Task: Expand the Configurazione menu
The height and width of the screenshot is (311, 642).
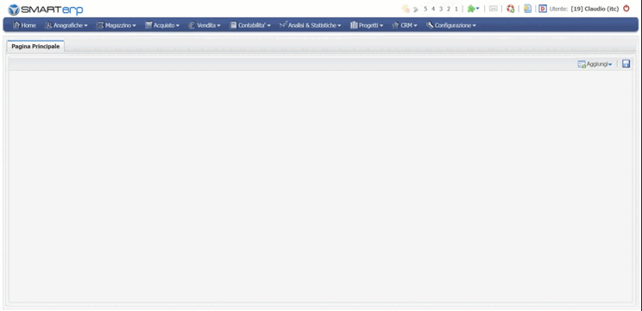Action: click(450, 25)
